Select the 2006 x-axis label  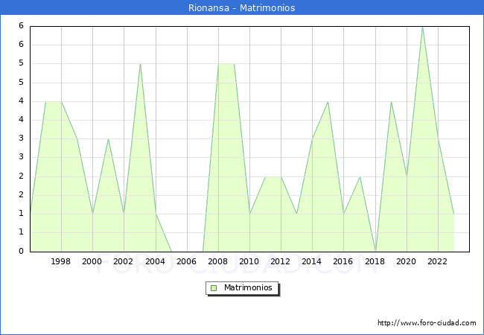pyautogui.click(x=186, y=261)
